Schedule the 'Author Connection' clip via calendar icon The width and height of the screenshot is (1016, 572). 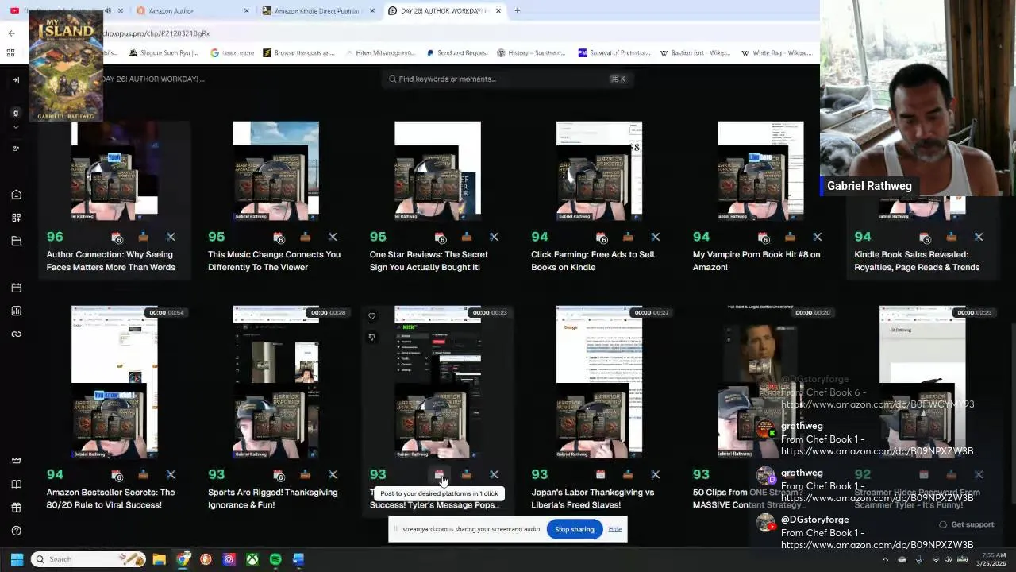117,237
